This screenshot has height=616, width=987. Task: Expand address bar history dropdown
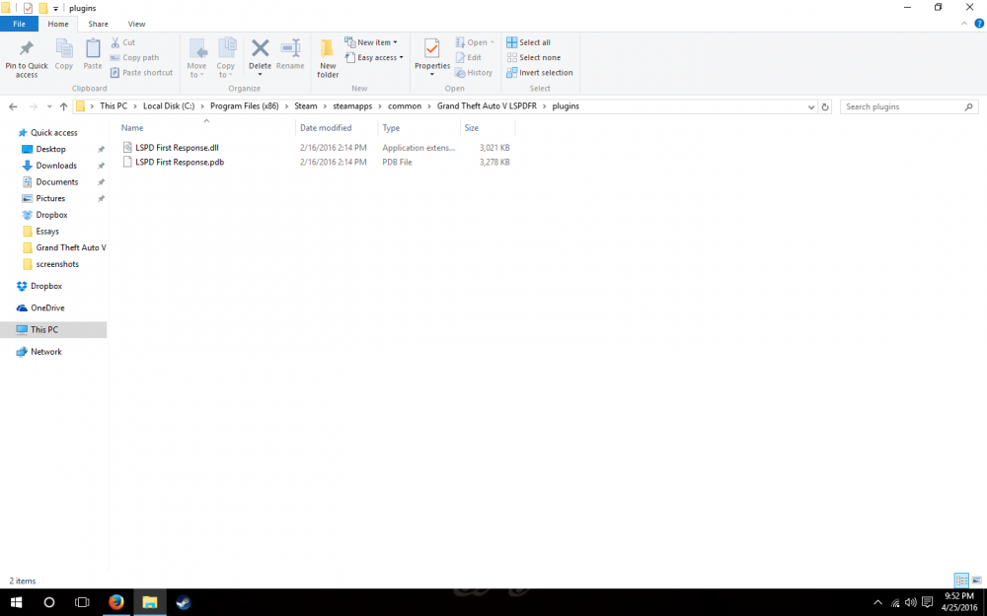tap(810, 106)
